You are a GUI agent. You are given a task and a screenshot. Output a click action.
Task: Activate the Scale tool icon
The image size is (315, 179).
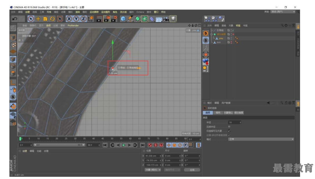45,19
